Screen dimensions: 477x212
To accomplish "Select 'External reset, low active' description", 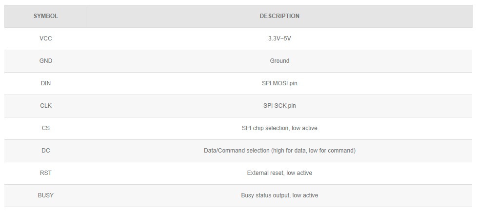I will click(279, 173).
